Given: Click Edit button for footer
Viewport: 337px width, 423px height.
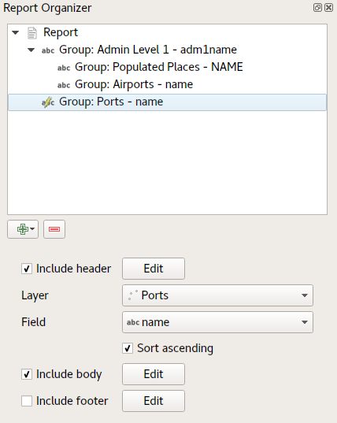Looking at the screenshot, I should point(154,401).
